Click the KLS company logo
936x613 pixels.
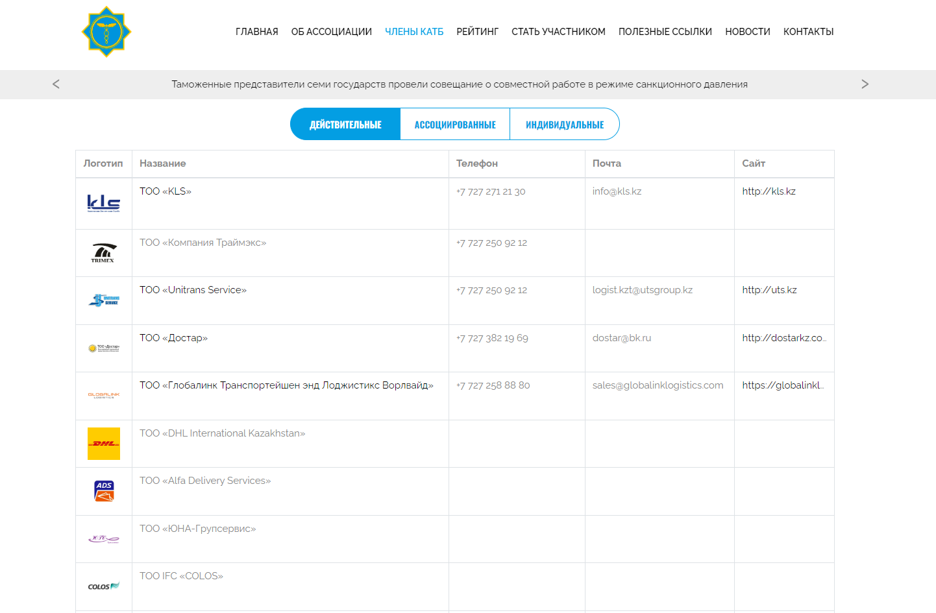pyautogui.click(x=104, y=204)
